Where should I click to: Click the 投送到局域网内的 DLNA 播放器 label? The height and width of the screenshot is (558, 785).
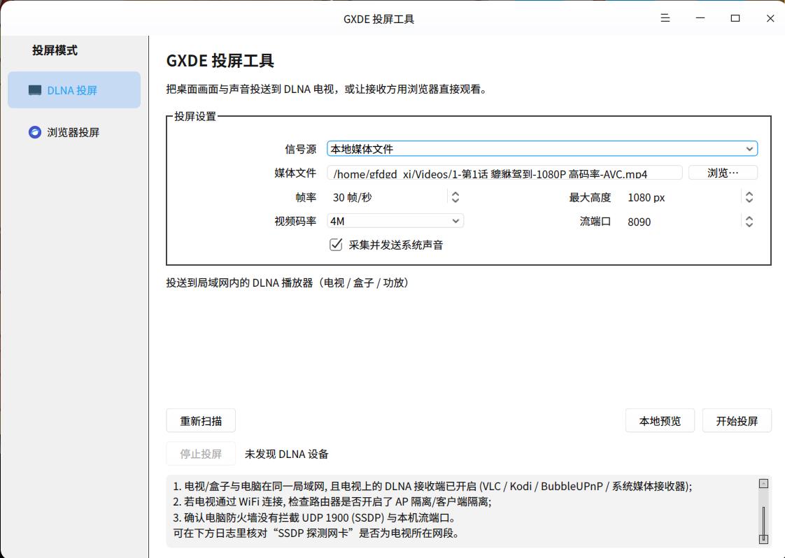pyautogui.click(x=288, y=282)
